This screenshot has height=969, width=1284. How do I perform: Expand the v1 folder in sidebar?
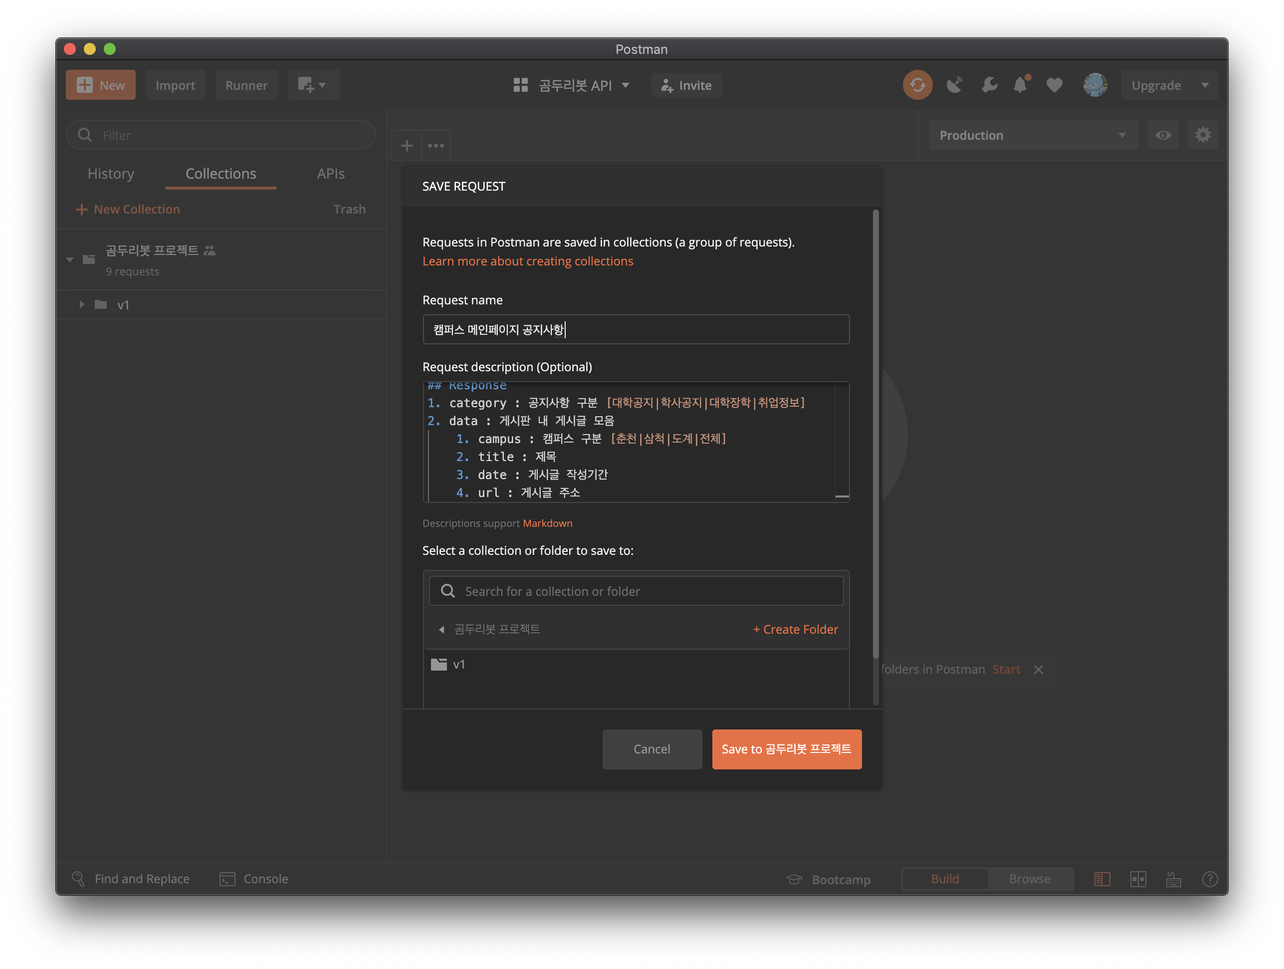82,305
